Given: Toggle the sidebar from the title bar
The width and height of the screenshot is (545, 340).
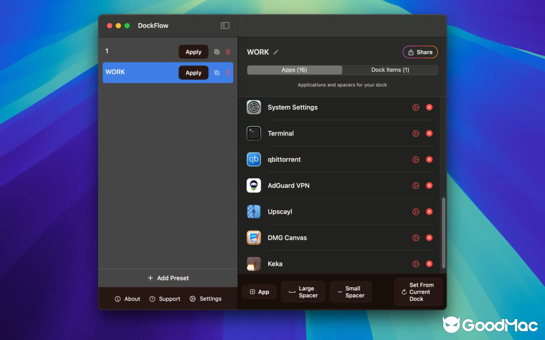Looking at the screenshot, I should point(224,25).
